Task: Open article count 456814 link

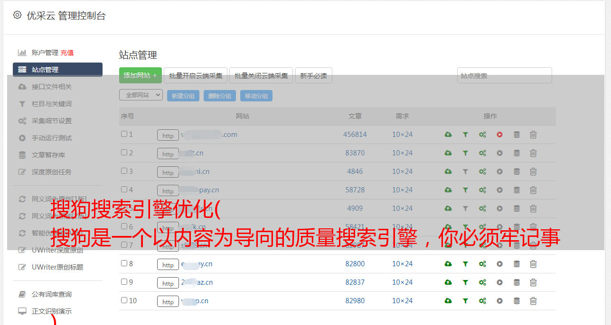Action: click(355, 135)
